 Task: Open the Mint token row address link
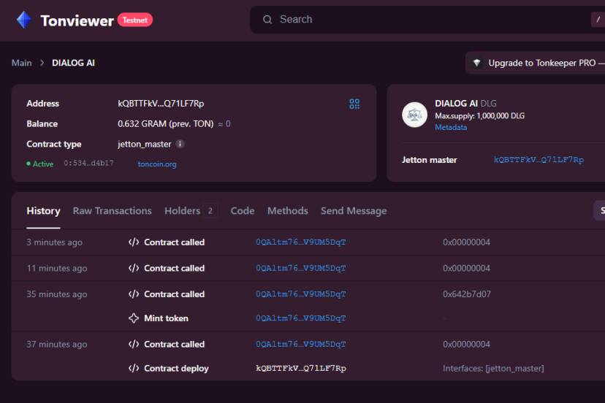click(300, 318)
